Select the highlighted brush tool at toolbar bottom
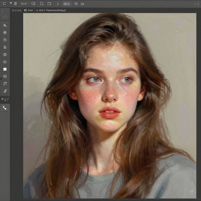This screenshot has width=201, height=201. coord(5,108)
